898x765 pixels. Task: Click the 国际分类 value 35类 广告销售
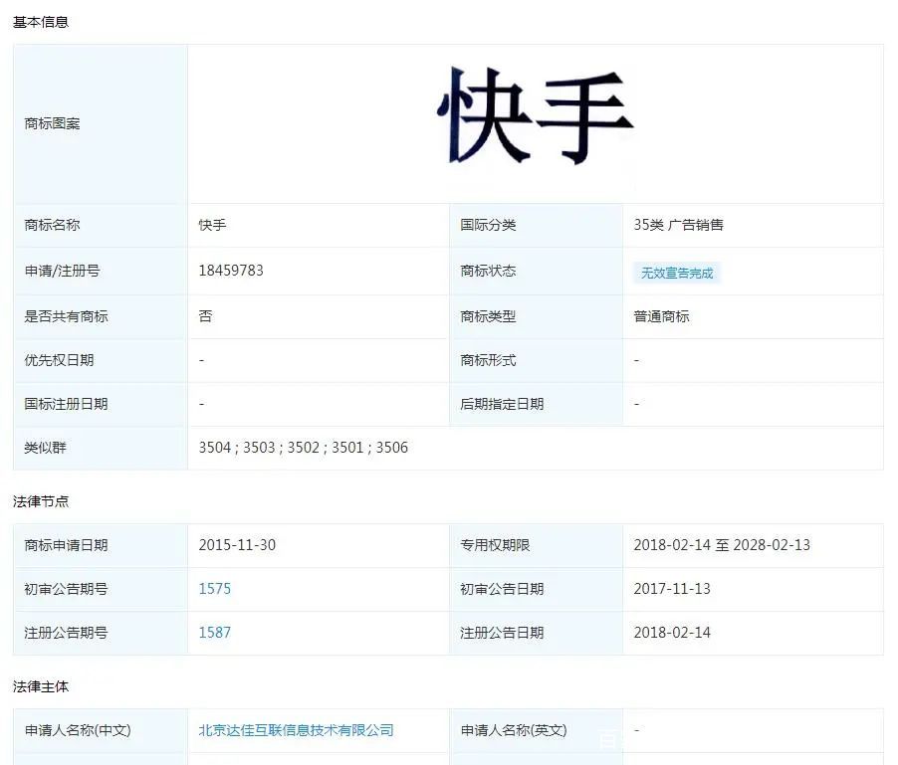point(679,225)
